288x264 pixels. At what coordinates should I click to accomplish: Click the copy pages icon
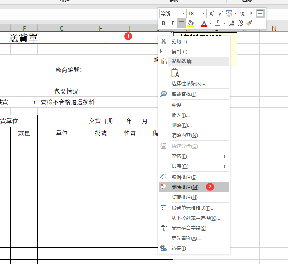coord(163,51)
